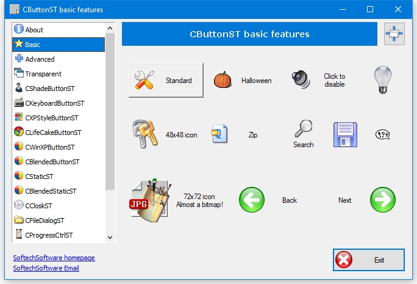The height and width of the screenshot is (284, 417).
Task: Select CBlendedButtonST in the list
Action: 59,161
